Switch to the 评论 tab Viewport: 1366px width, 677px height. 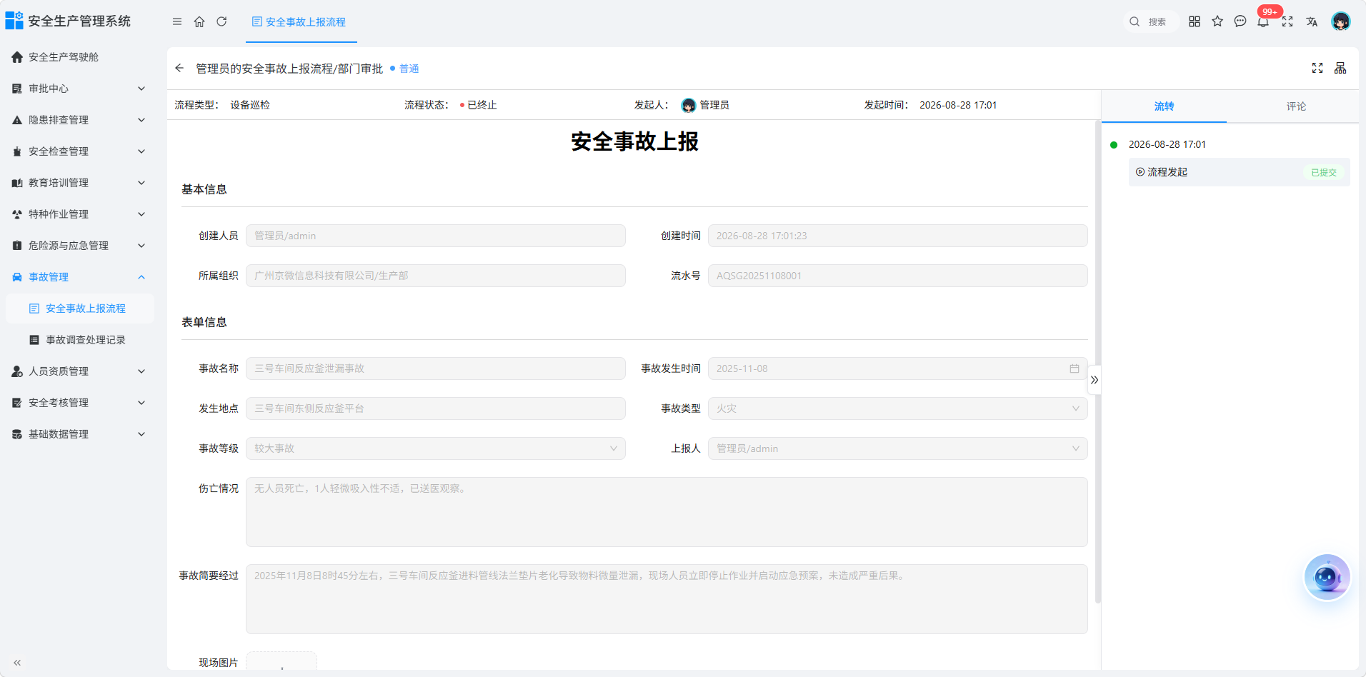(x=1296, y=106)
